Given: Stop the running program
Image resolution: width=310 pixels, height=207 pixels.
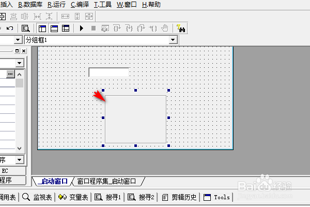Looking at the screenshot, I should 94,28.
